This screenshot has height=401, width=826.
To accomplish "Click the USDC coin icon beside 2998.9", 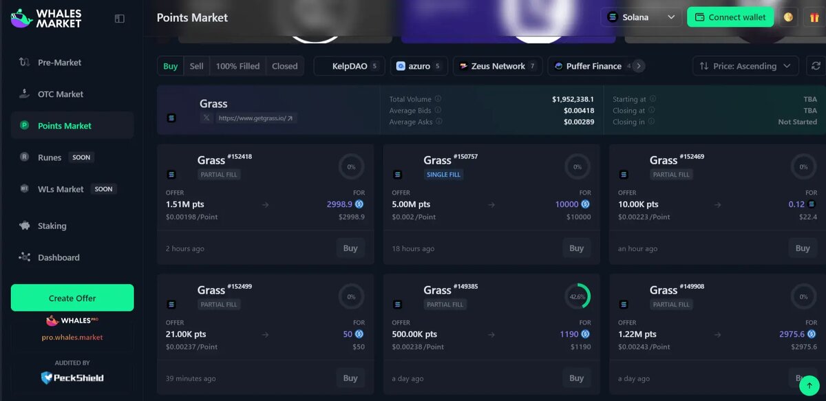I will click(x=359, y=204).
